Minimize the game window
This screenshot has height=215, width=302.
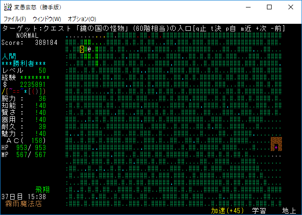click(x=248, y=7)
